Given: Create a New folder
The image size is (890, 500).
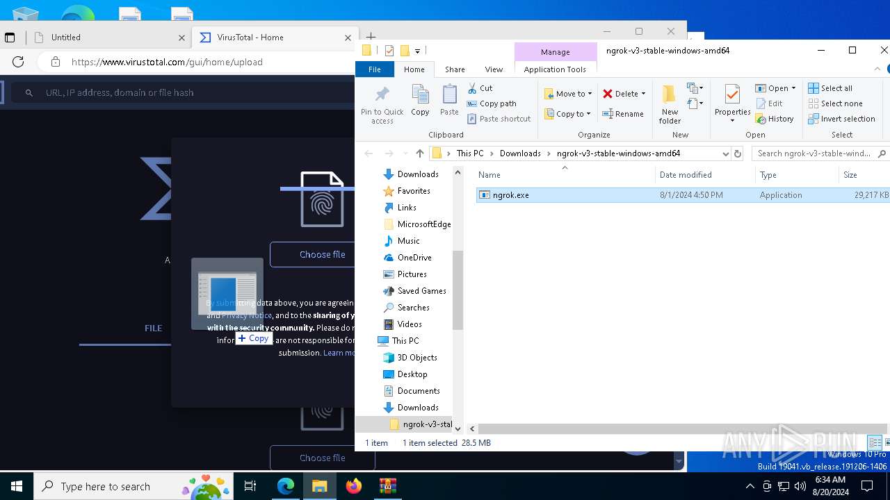Looking at the screenshot, I should [670, 105].
